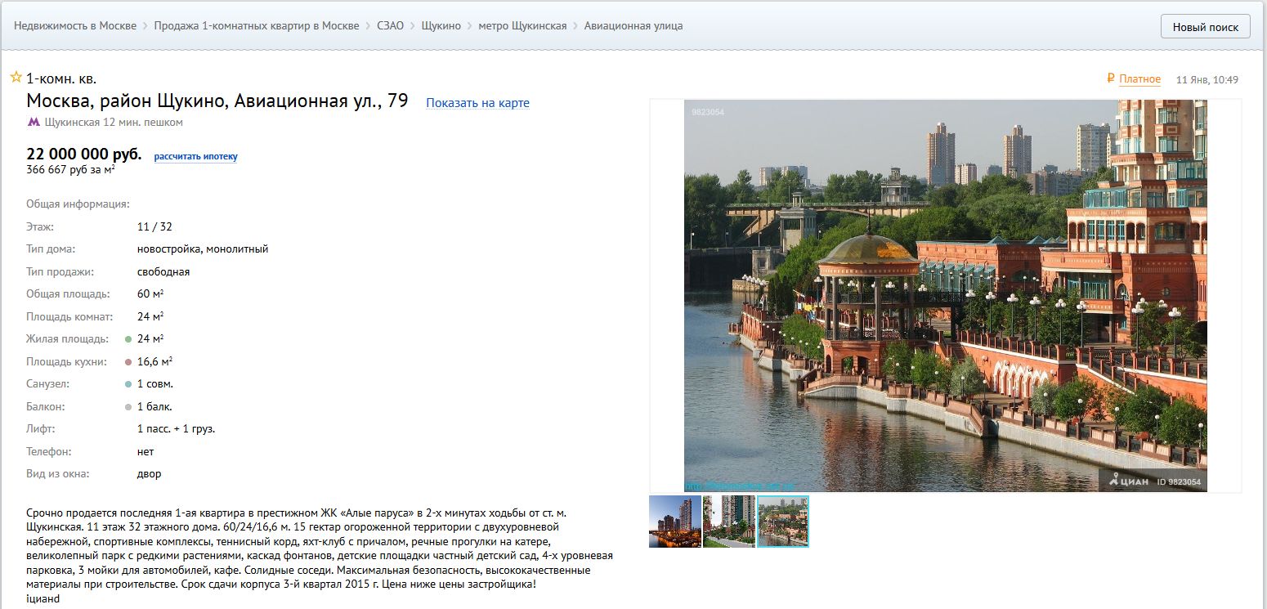Click the Телефон value нет
Image resolution: width=1267 pixels, height=609 pixels.
pos(146,451)
